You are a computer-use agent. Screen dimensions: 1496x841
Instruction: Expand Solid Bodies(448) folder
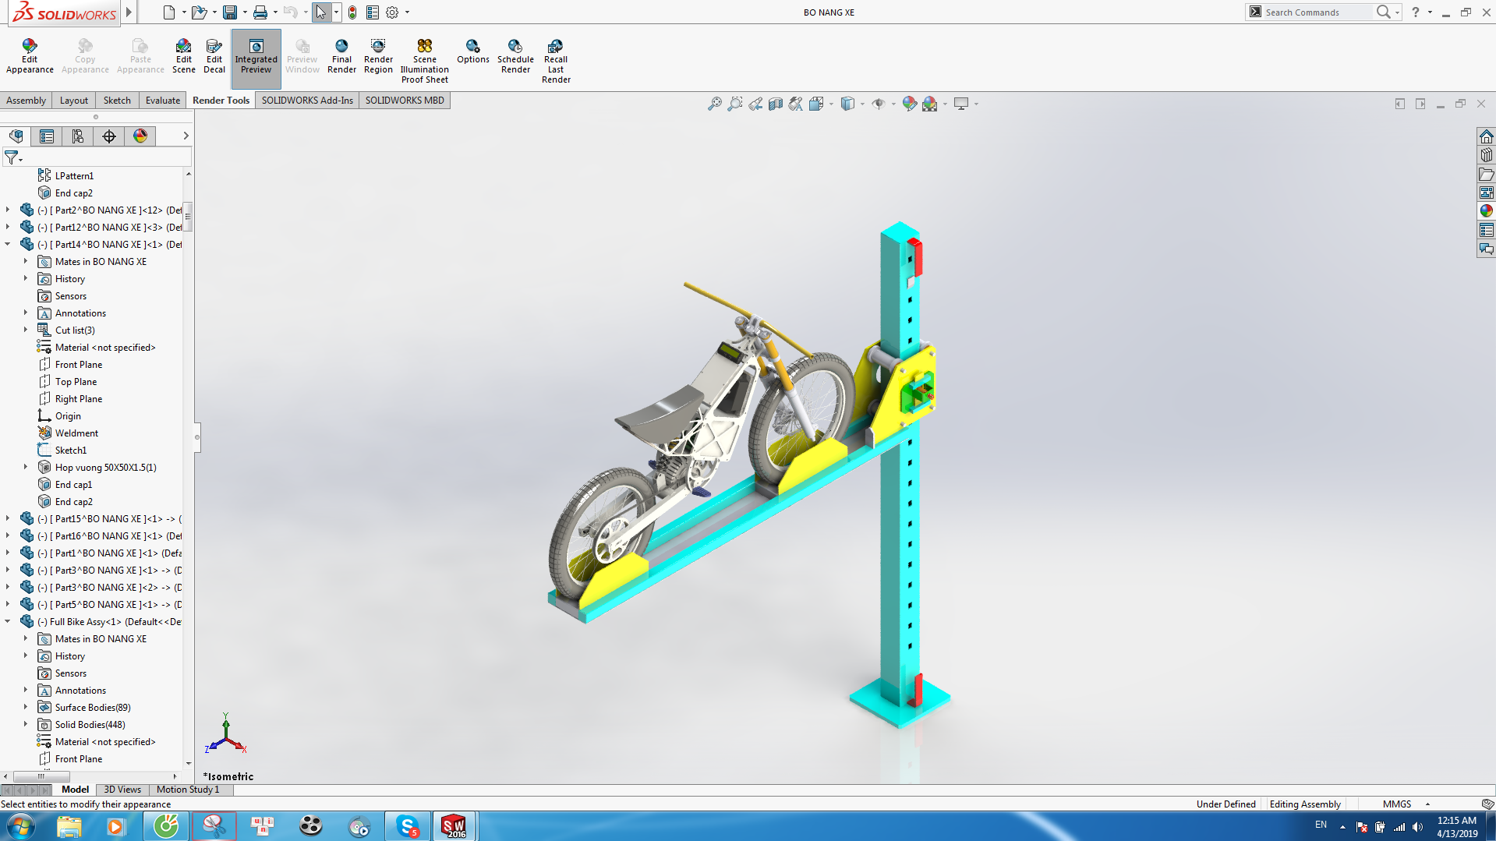click(25, 724)
